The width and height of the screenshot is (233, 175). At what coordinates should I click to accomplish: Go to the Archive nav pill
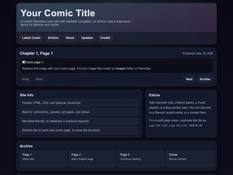53,38
